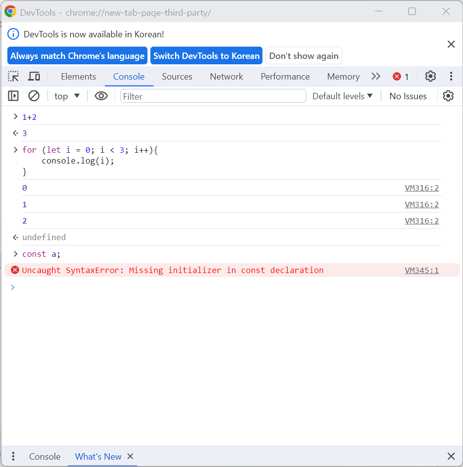Switch to the Sources tab

(177, 77)
